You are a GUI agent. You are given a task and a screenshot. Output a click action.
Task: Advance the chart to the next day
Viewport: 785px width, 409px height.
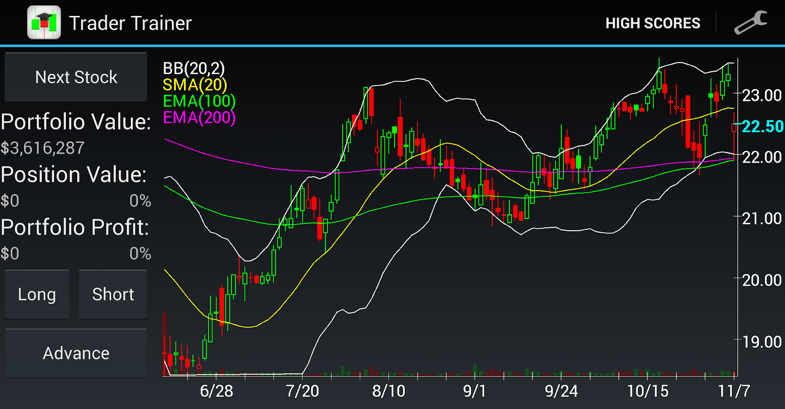click(x=76, y=353)
